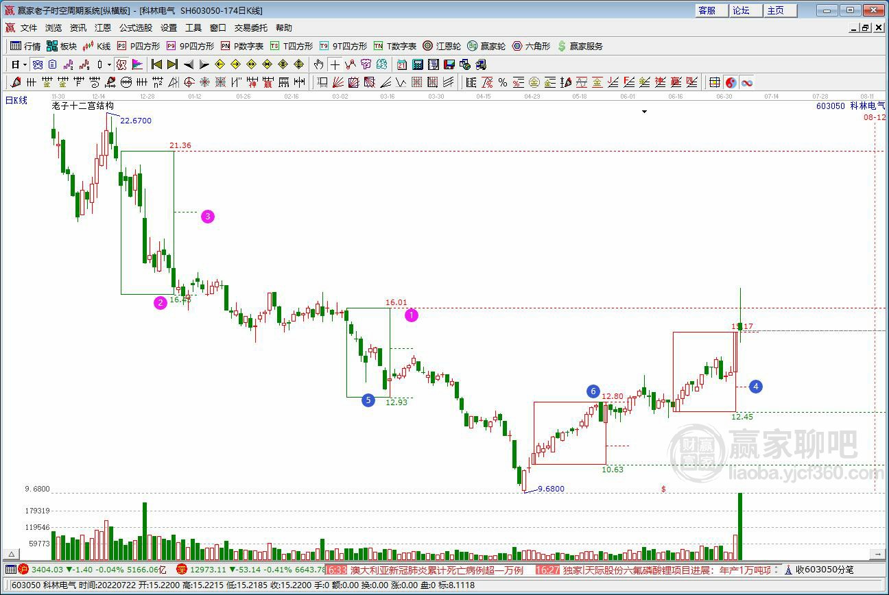This screenshot has height=595, width=889.
Task: Toggle the yin-yang taiji icon
Action: pyautogui.click(x=731, y=83)
